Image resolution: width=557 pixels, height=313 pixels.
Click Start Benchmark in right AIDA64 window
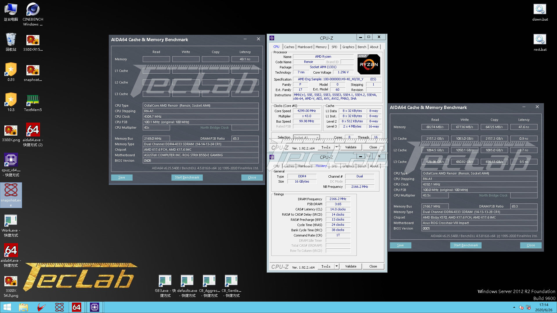(466, 245)
